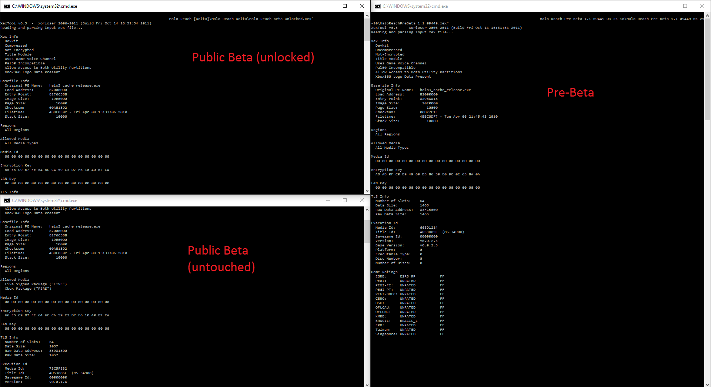This screenshot has width=711, height=387.
Task: Click the 'Live Signed Package ("LIVE")' line
Action: (36, 284)
